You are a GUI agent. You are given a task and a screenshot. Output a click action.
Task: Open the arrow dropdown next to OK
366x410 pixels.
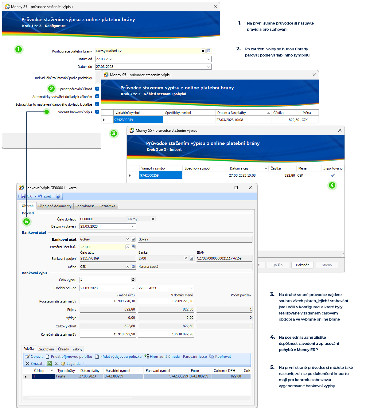35,196
